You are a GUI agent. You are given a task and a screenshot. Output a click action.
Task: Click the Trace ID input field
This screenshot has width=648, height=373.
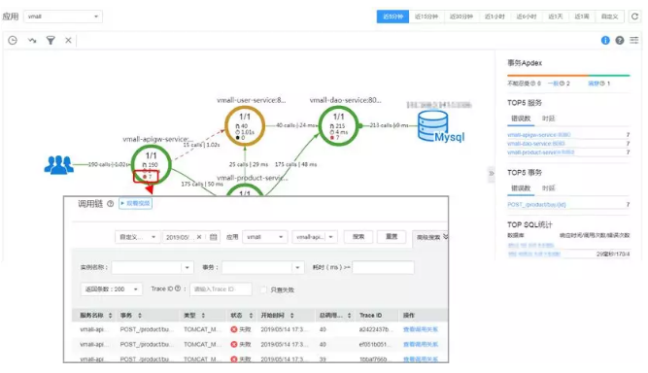pos(221,289)
